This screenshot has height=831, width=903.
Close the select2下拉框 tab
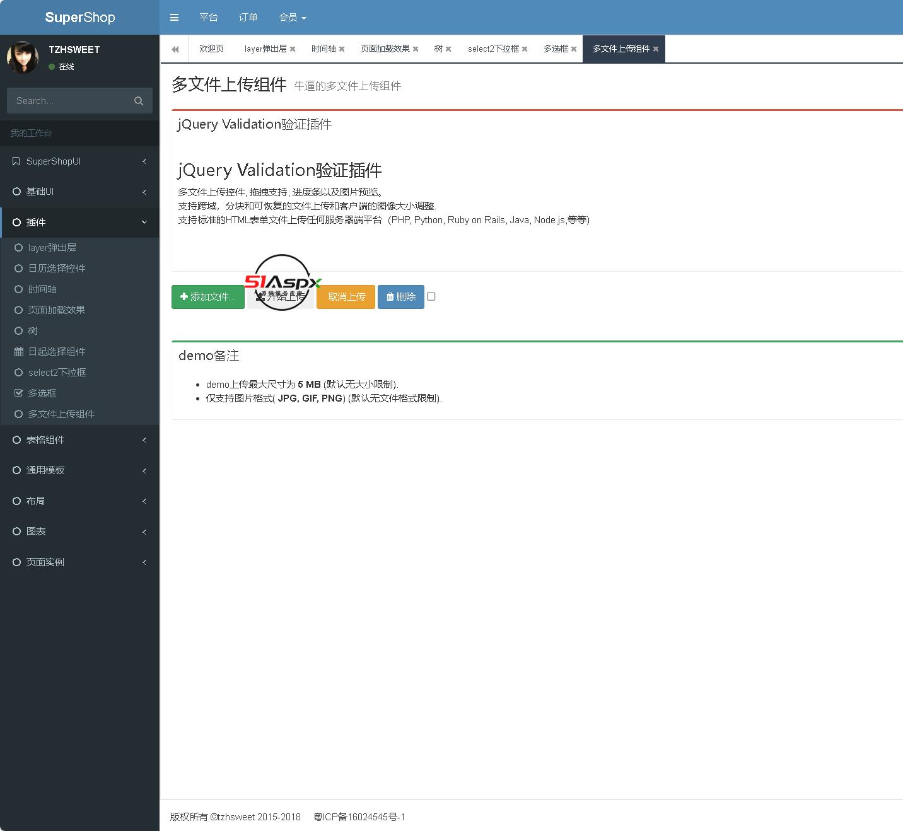525,49
